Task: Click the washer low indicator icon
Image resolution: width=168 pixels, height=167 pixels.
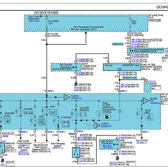Action: 7,120
